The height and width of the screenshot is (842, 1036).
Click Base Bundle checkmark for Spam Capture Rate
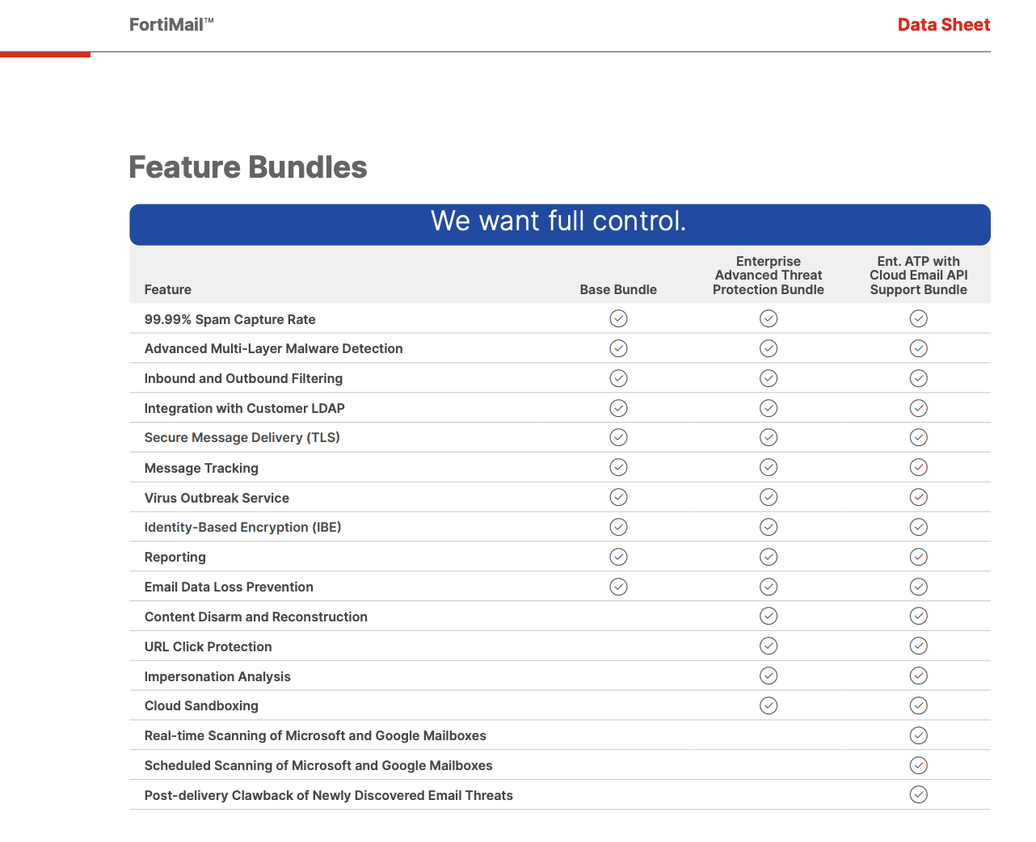pyautogui.click(x=618, y=318)
